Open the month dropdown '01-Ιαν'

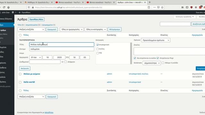[x=36, y=57]
